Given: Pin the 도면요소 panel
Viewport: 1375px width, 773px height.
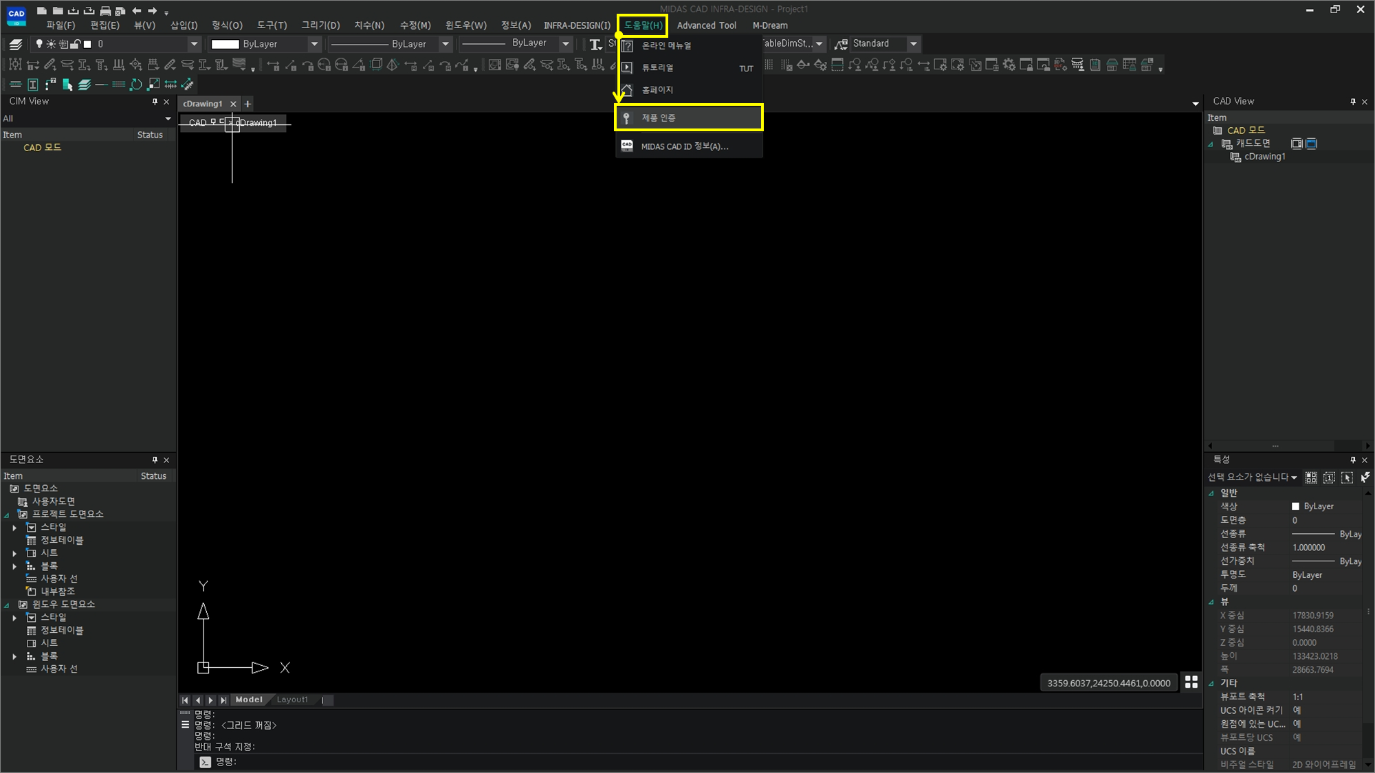Looking at the screenshot, I should 155,460.
